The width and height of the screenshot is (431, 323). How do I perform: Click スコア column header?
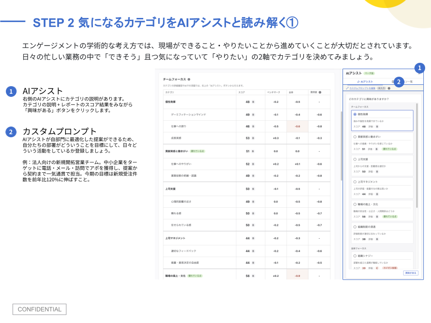tap(242, 92)
